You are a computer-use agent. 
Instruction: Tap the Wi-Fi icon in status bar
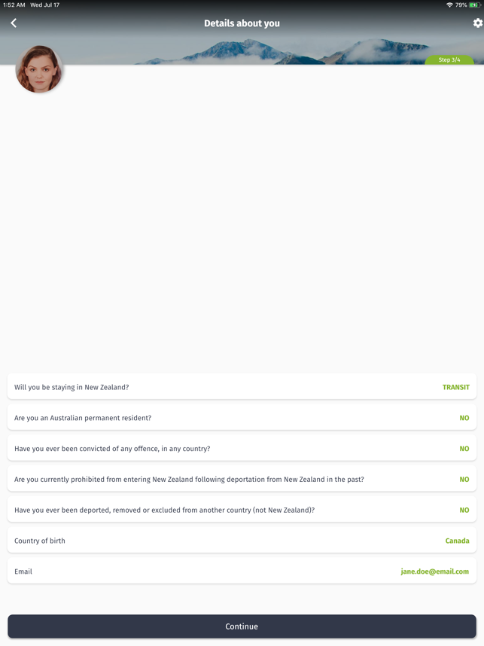(x=449, y=5)
